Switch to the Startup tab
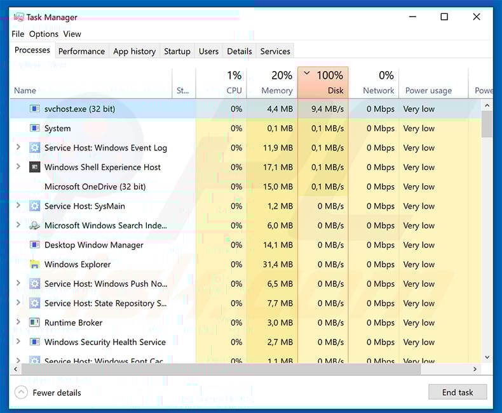This screenshot has height=413, width=502. coord(177,51)
